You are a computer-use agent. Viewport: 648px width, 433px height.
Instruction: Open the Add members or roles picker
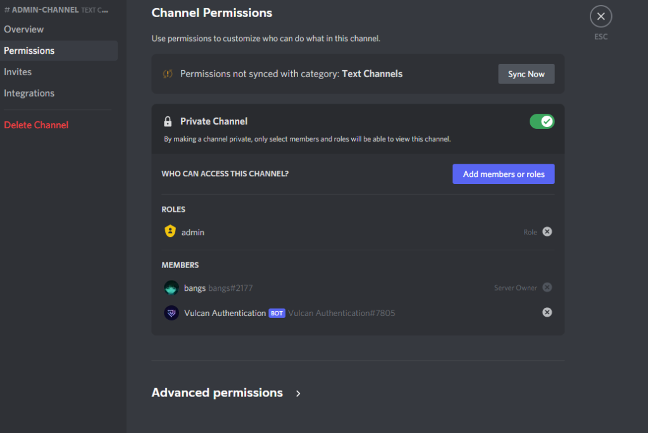[503, 174]
